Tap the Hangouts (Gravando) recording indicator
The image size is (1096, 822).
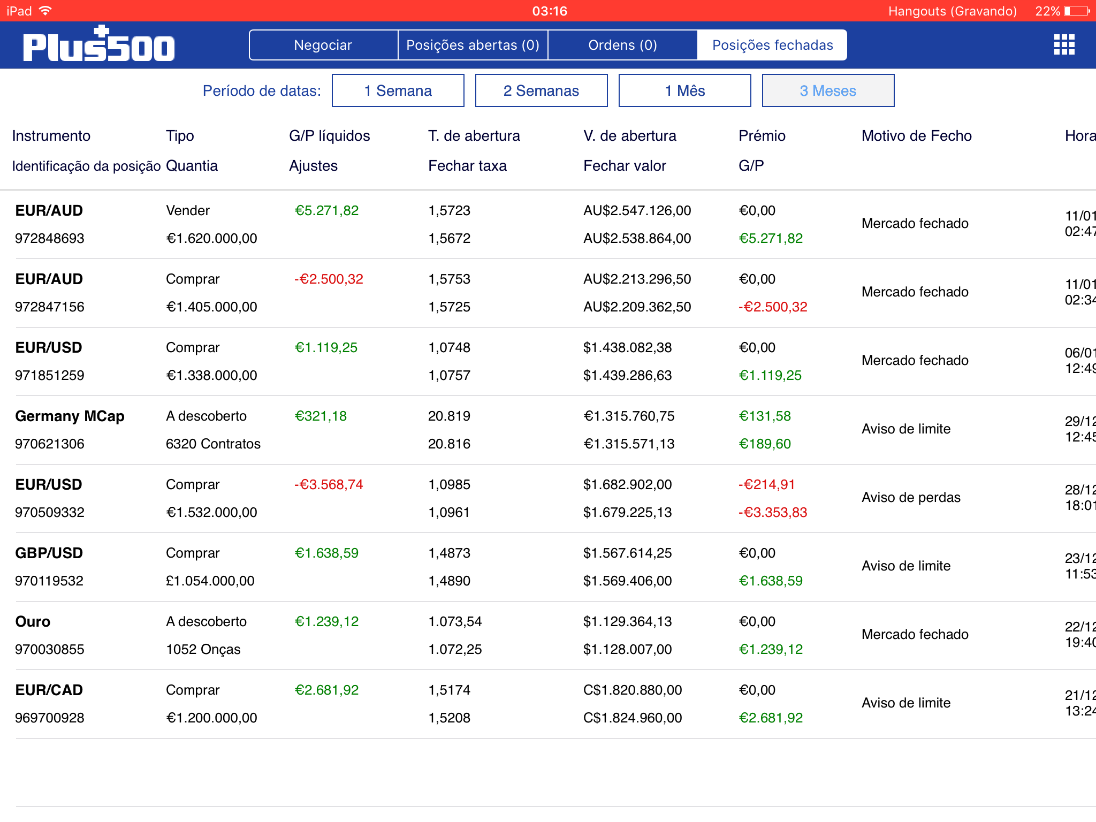click(952, 11)
